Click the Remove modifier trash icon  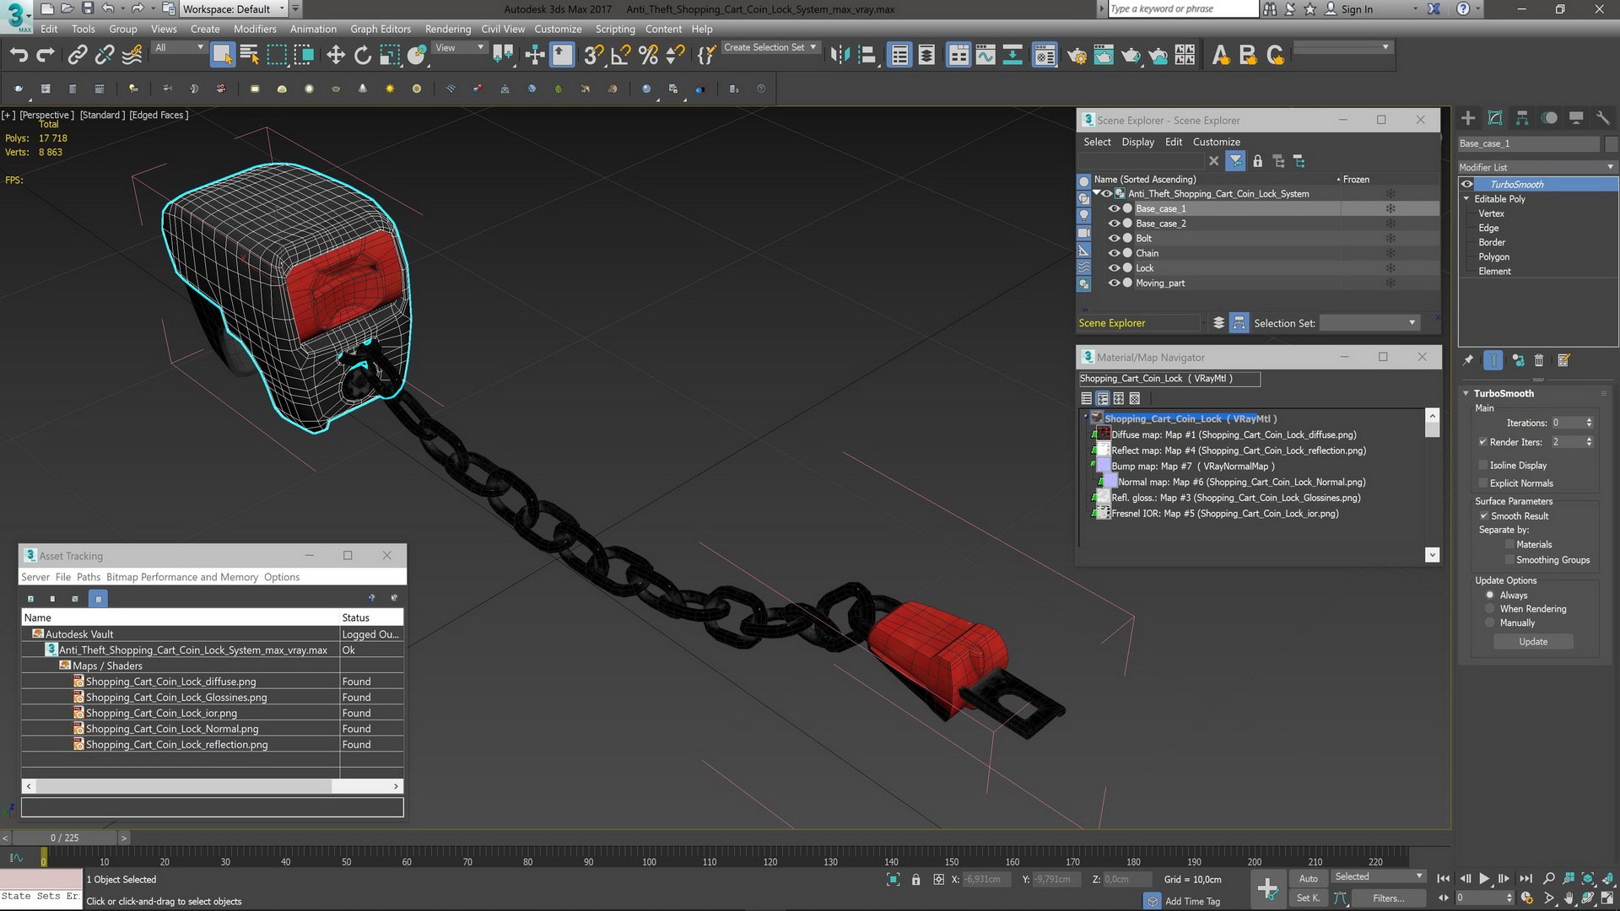click(x=1538, y=360)
